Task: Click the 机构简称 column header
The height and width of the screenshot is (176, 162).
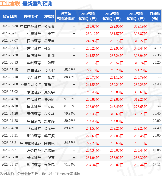Action: pos(31,16)
